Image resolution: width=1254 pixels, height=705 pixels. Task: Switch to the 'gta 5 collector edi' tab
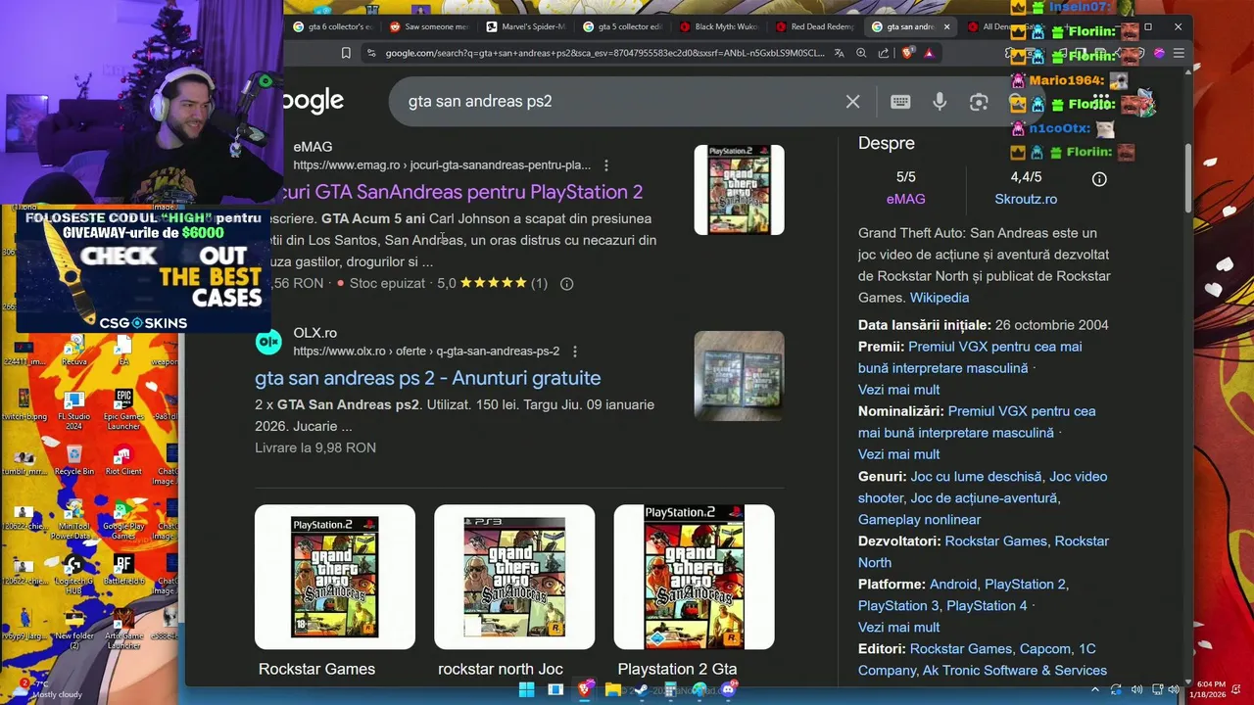[x=622, y=26]
